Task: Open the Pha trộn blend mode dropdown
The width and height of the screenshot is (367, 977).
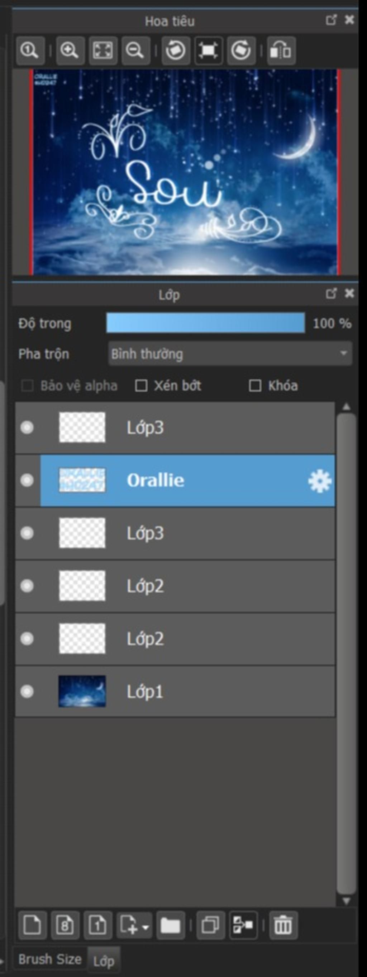Action: 230,354
